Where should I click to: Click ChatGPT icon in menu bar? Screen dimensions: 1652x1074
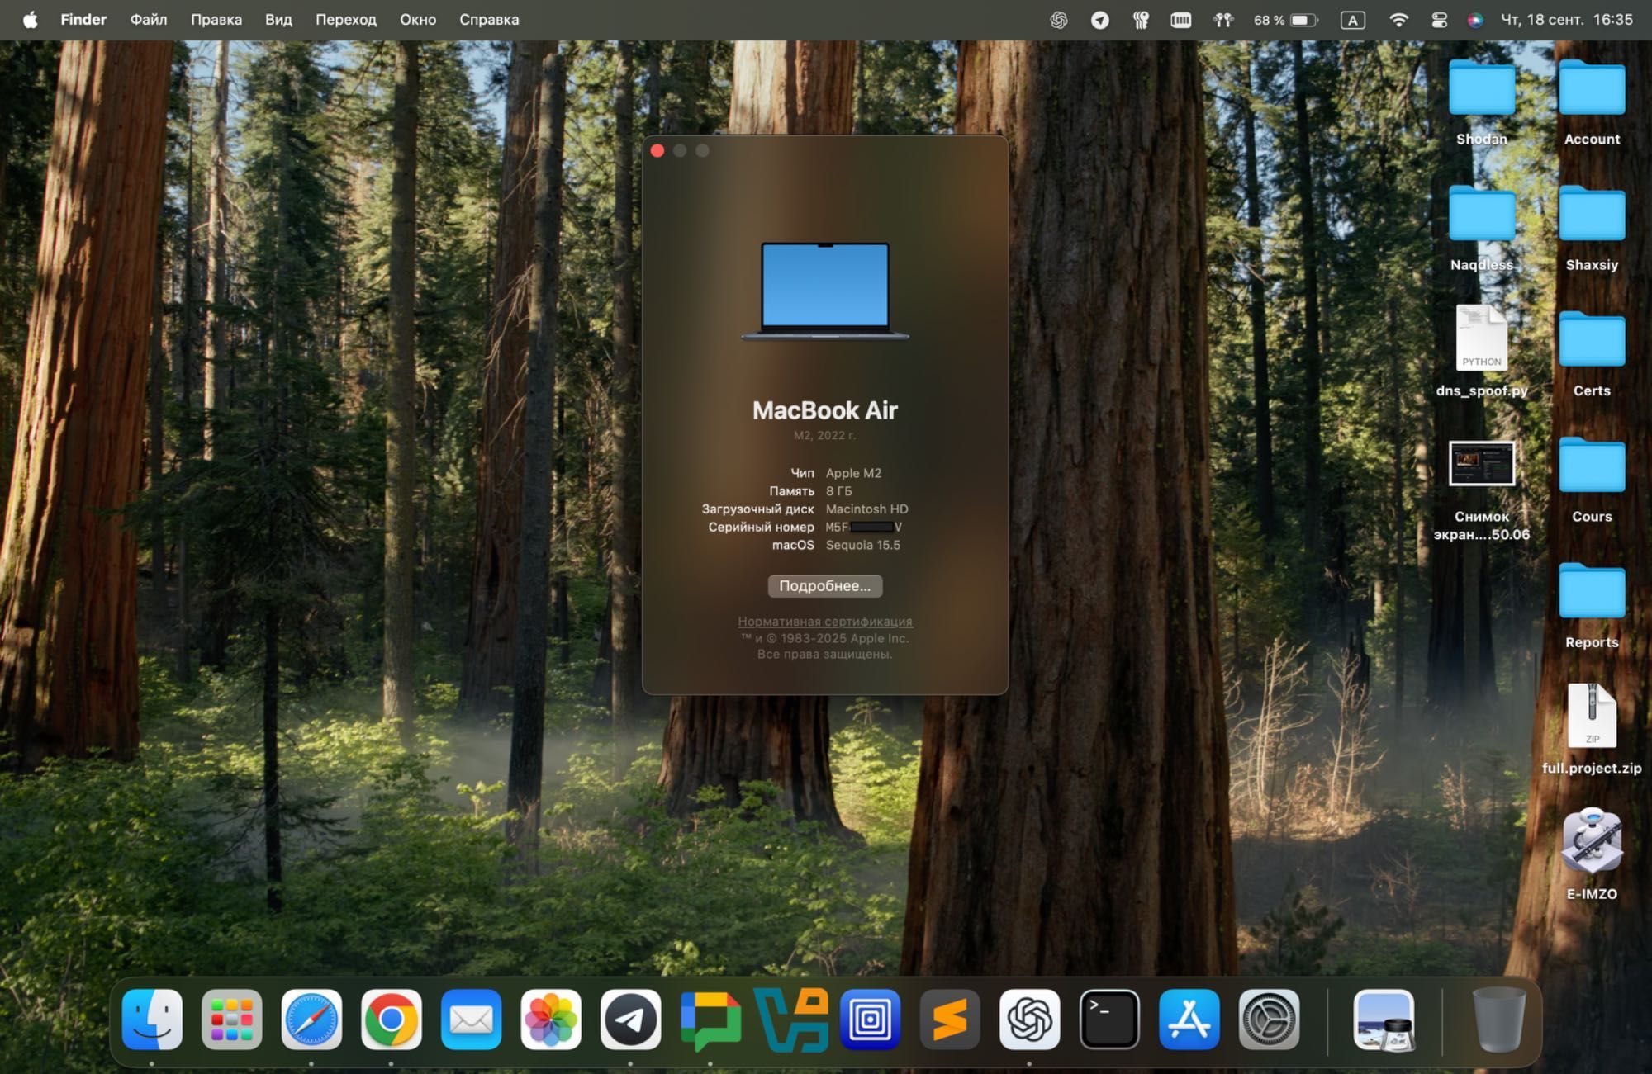coord(1059,20)
